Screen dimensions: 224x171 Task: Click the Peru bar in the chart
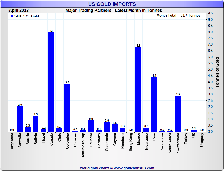tap(154, 104)
